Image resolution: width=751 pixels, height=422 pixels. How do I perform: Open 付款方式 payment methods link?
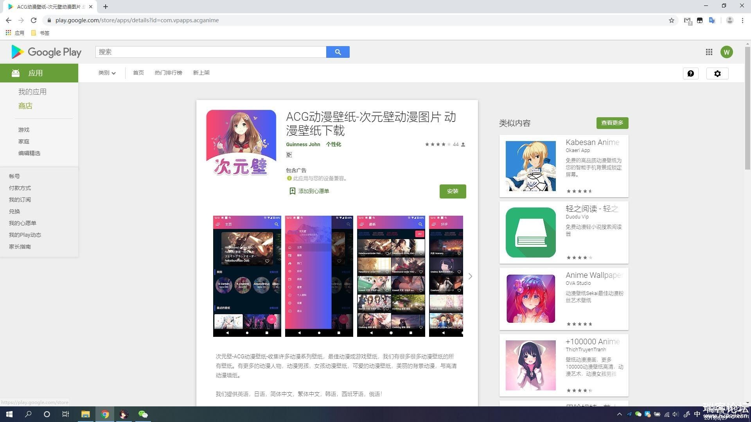[20, 188]
